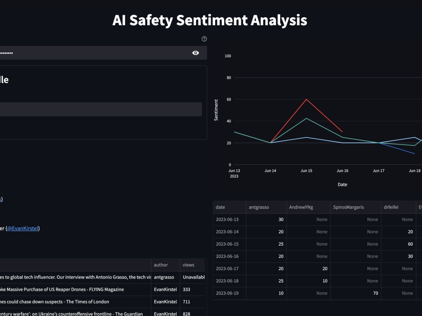
Task: Click AndrewYNg value 10 for 2023-06-18
Action: pos(308,281)
